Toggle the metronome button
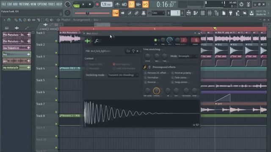The width and height of the screenshot is (271, 152). [x=117, y=5]
